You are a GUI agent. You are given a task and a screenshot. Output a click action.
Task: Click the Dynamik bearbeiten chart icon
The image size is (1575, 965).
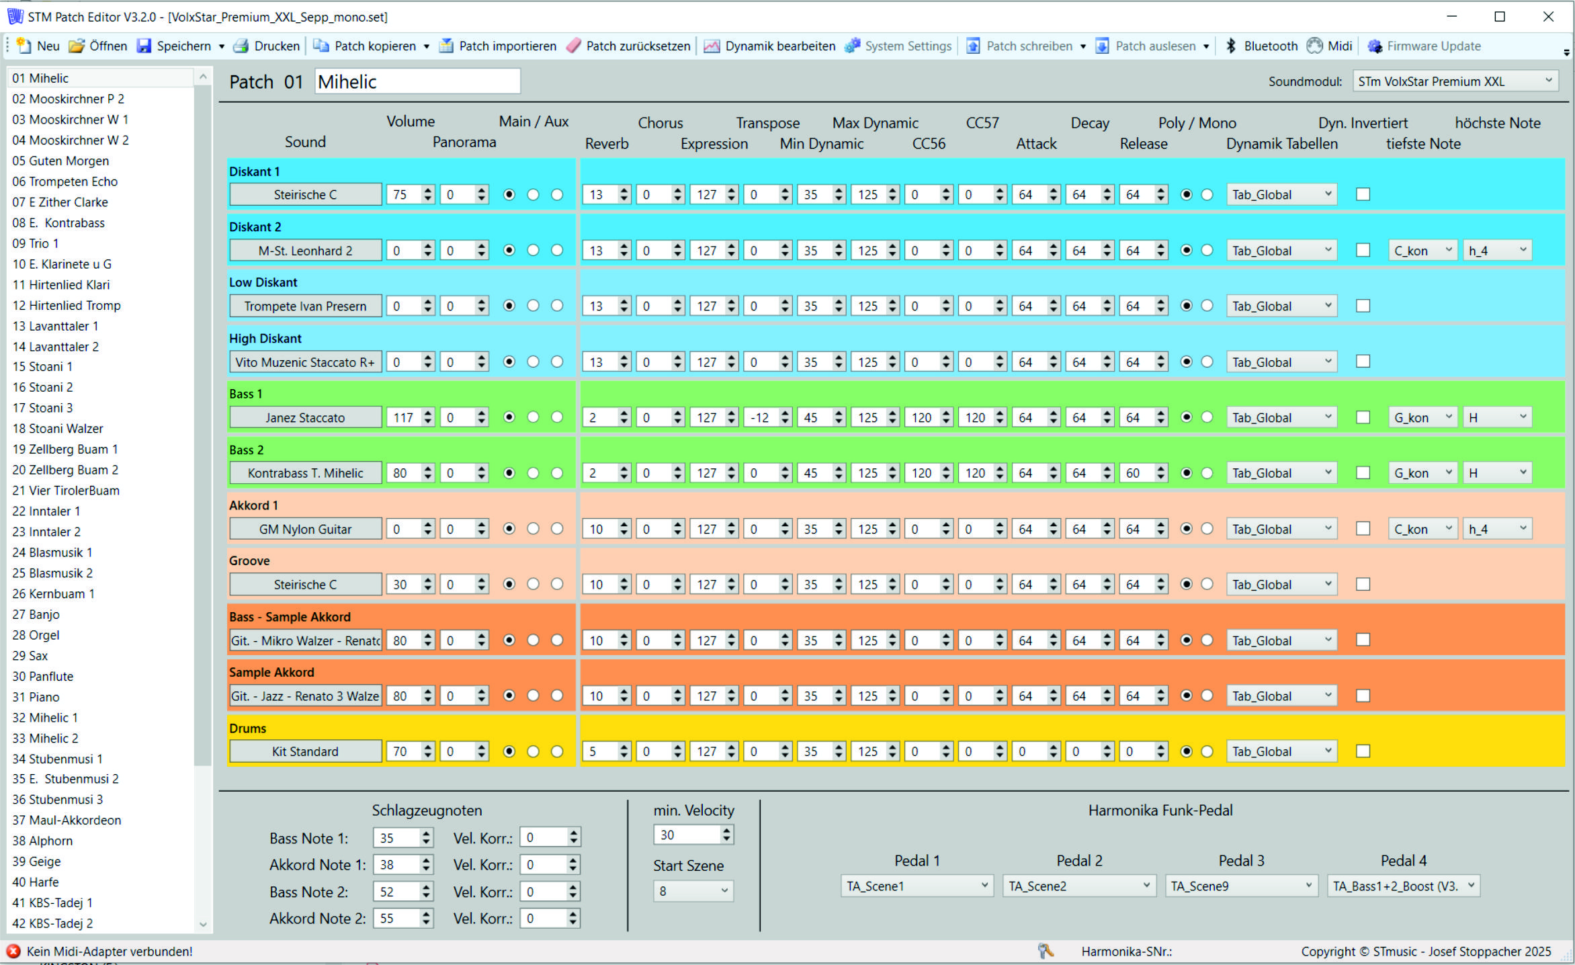(x=712, y=46)
